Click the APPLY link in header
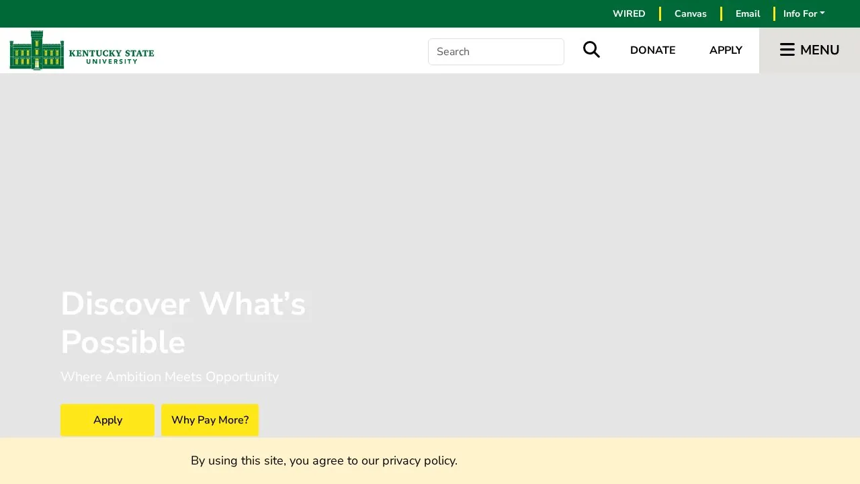This screenshot has width=860, height=484. (x=726, y=50)
